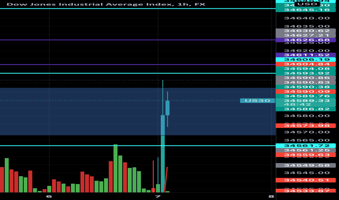This screenshot has height=200, width=339.
Task: Click the latest candle's body
Action: (167, 108)
